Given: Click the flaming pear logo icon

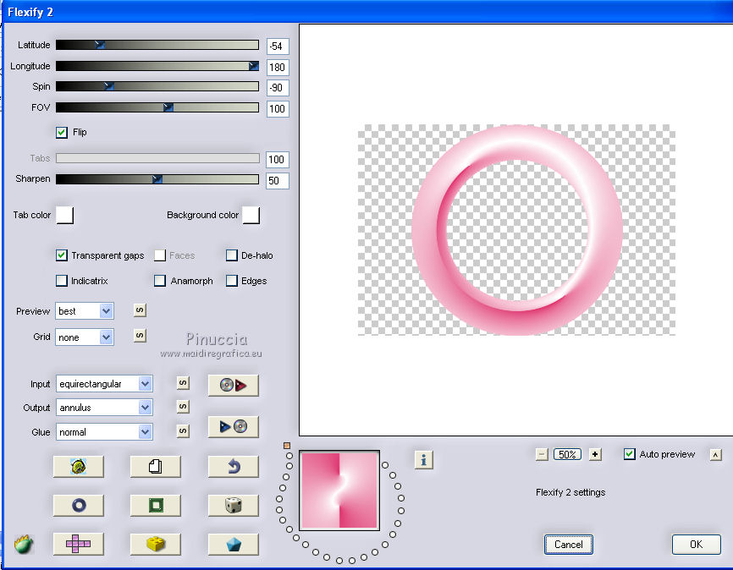Looking at the screenshot, I should click(x=24, y=544).
